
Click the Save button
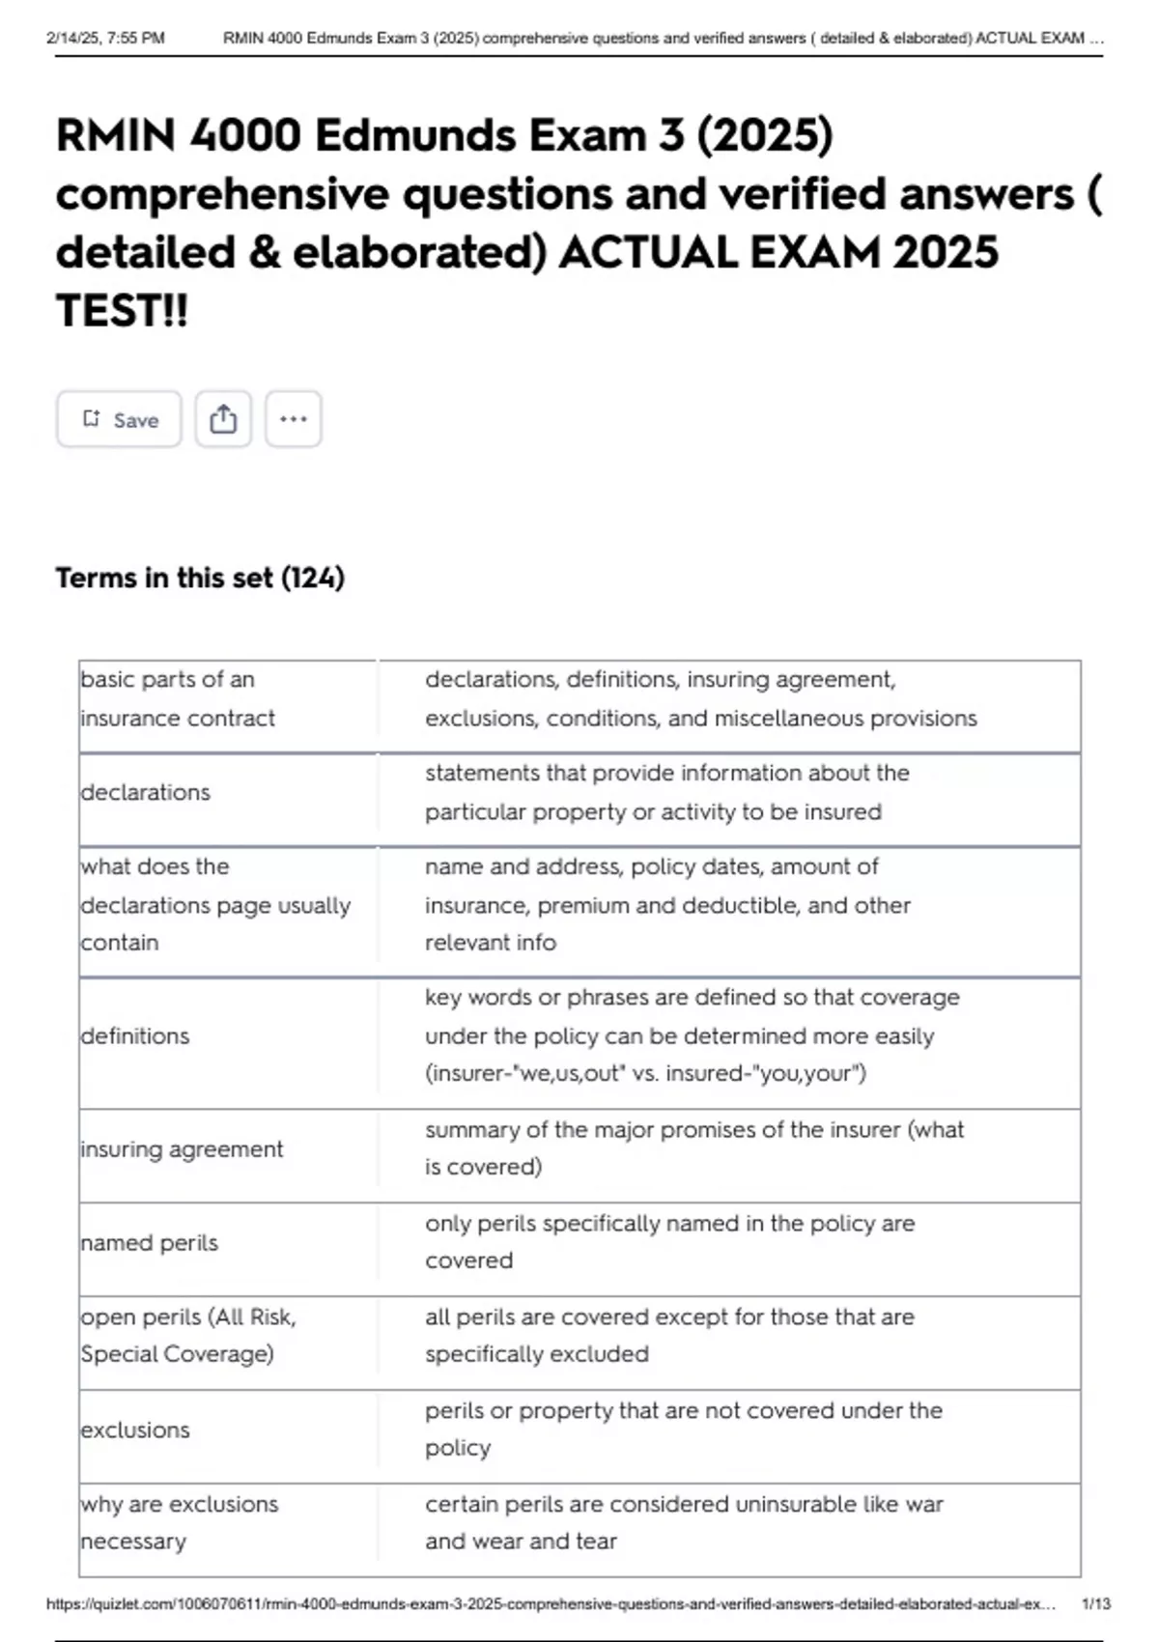[119, 419]
